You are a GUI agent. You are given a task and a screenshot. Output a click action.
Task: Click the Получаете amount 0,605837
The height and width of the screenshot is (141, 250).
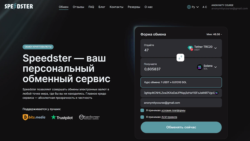coord(152,69)
